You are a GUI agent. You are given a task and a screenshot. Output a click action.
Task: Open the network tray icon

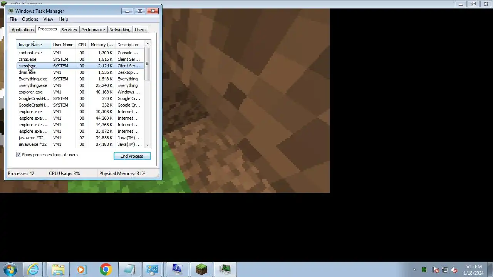click(x=445, y=270)
